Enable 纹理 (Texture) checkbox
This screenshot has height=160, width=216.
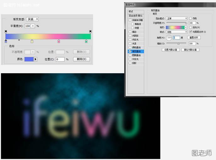132,28
